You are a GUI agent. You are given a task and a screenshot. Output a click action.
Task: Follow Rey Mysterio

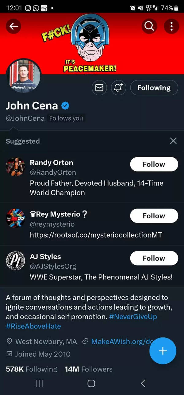click(x=154, y=216)
